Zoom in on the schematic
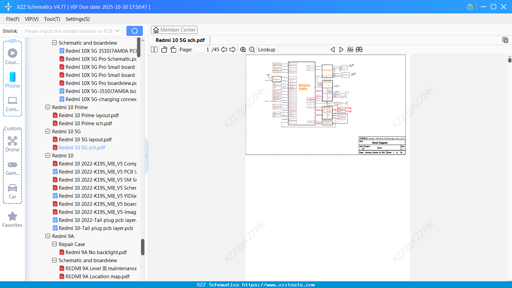The width and height of the screenshot is (512, 288). pyautogui.click(x=243, y=50)
